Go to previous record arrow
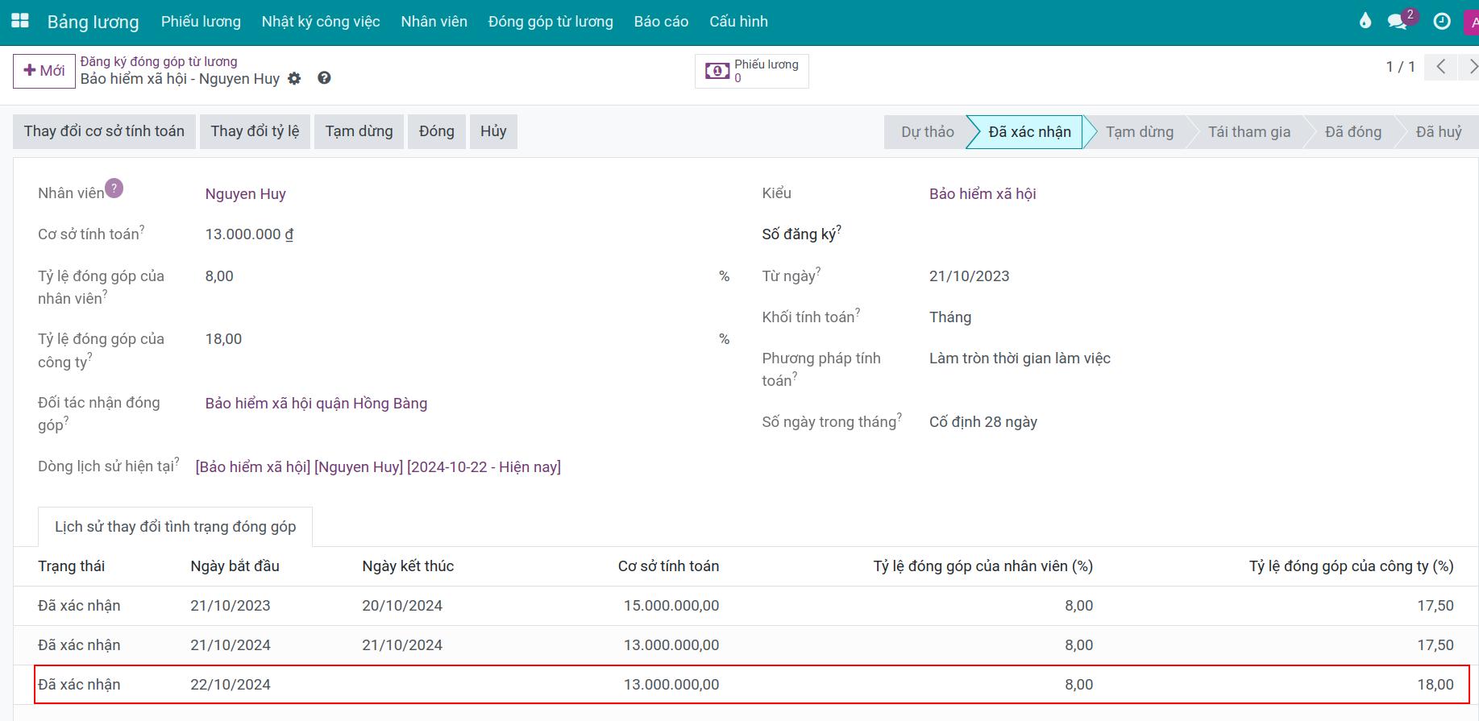This screenshot has height=721, width=1479. 1440,67
